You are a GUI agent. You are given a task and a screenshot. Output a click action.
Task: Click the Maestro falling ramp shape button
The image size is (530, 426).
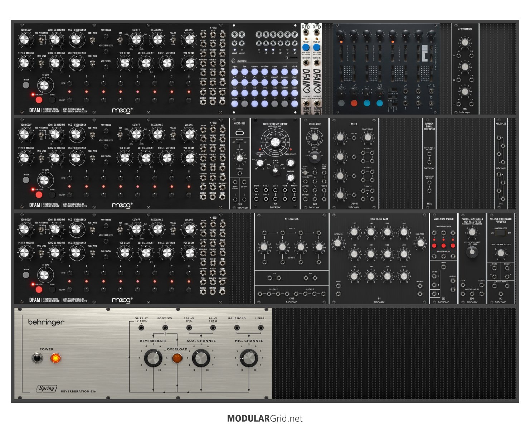tap(245, 82)
